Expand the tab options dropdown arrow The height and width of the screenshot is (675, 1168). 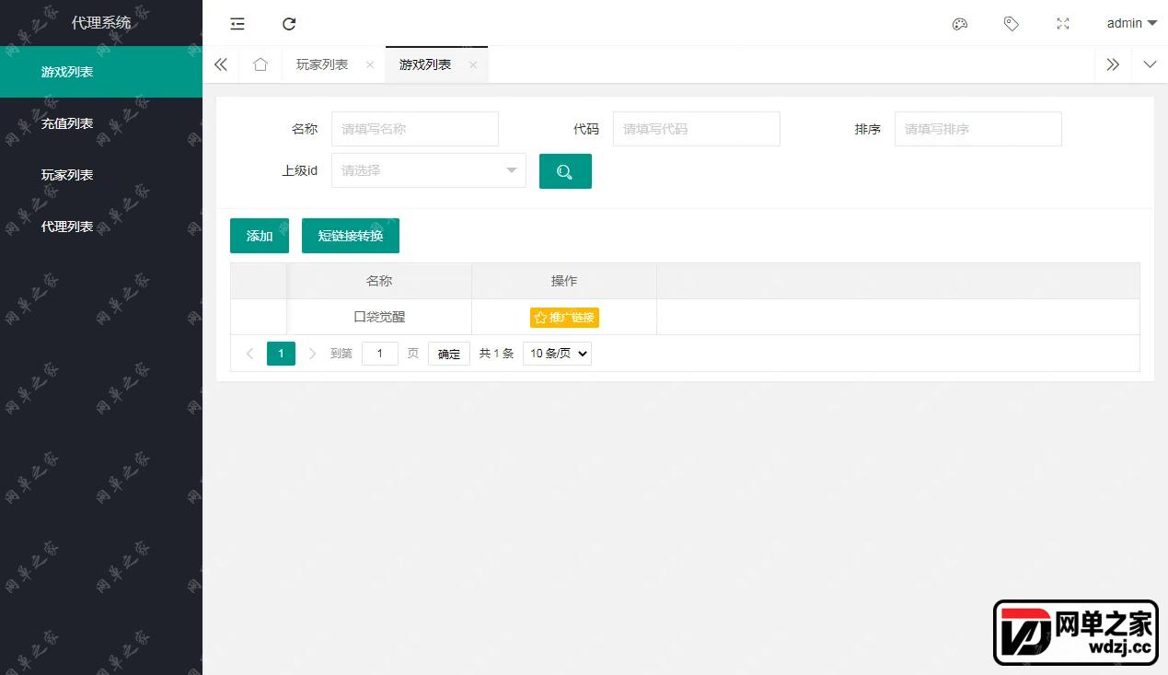[1150, 64]
